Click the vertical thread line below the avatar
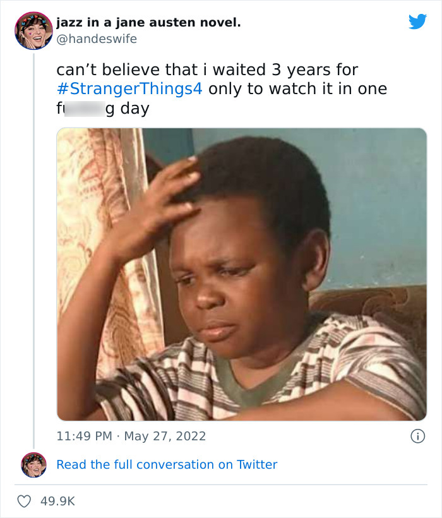The width and height of the screenshot is (442, 518). point(33,253)
